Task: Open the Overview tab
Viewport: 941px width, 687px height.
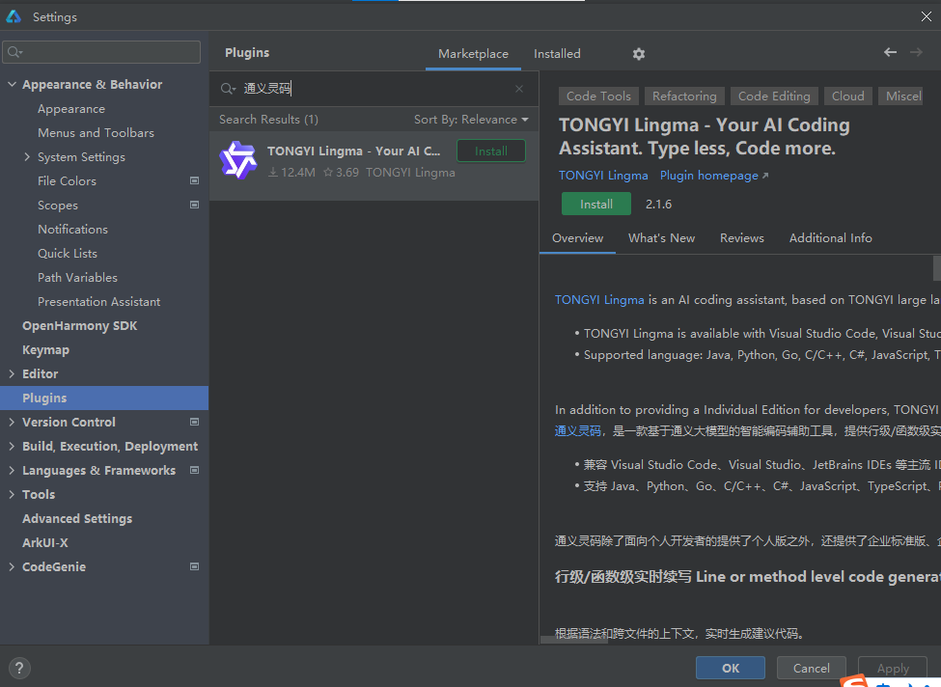Action: tap(577, 238)
